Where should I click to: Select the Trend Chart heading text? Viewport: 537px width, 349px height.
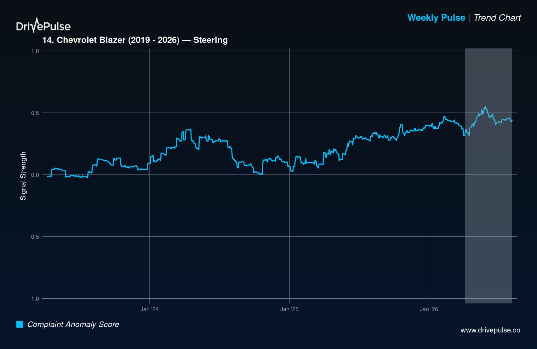click(x=497, y=18)
